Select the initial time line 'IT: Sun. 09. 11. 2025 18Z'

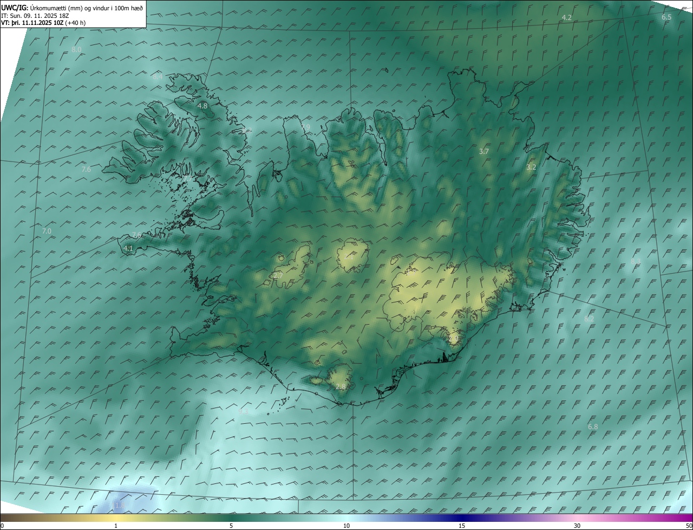click(x=36, y=16)
